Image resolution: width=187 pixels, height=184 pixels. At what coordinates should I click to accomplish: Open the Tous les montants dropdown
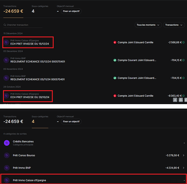coord(148,25)
